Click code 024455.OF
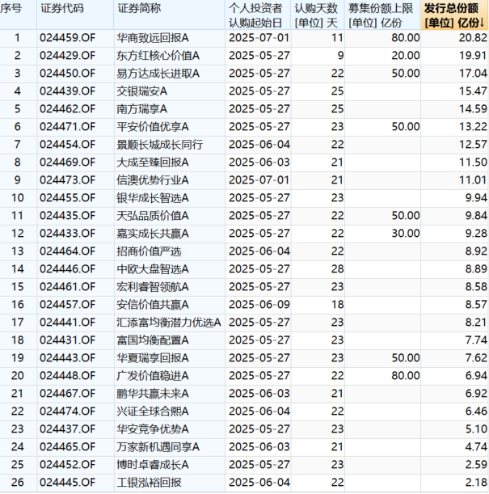 pos(67,198)
